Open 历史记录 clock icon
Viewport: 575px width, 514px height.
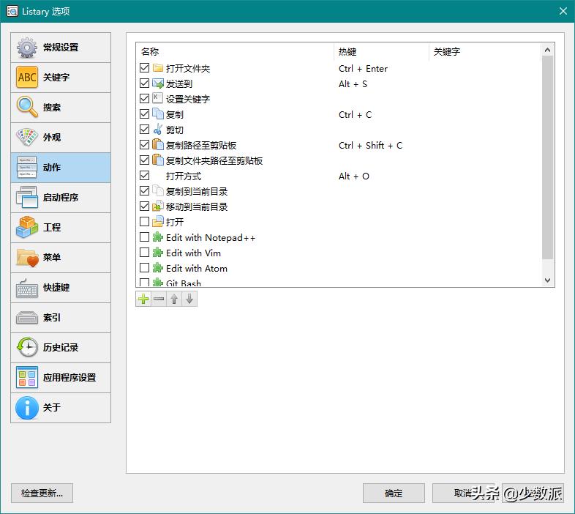(x=27, y=347)
